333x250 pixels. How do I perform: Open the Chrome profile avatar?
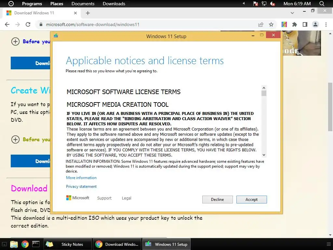315,24
